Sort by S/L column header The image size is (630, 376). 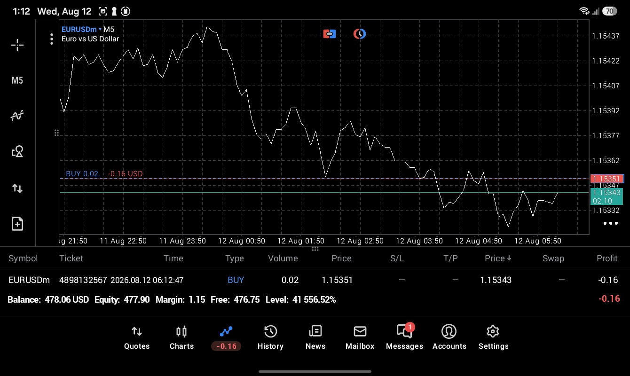[397, 258]
